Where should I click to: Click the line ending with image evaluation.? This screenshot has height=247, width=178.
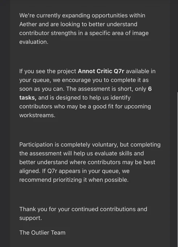point(34,42)
